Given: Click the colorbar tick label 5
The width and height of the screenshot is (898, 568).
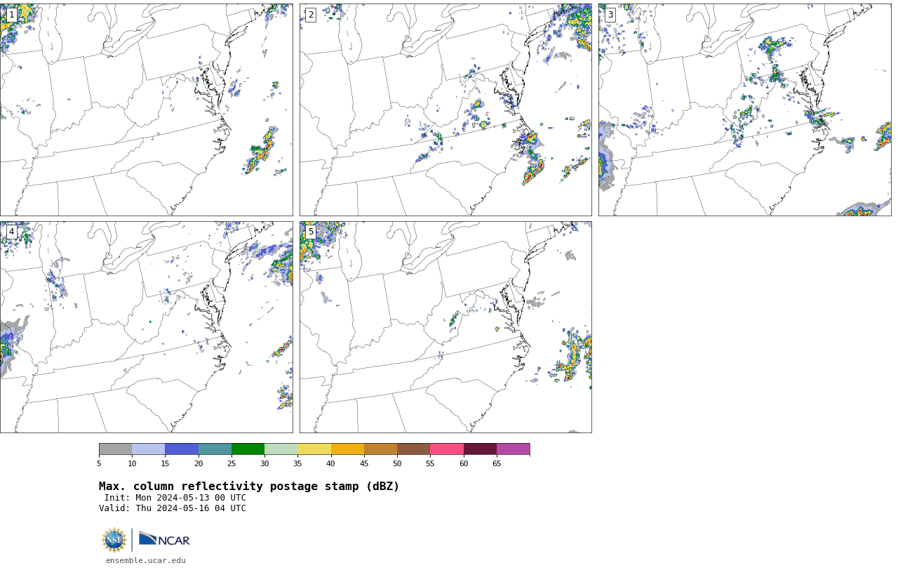Looking at the screenshot, I should click(x=99, y=463).
